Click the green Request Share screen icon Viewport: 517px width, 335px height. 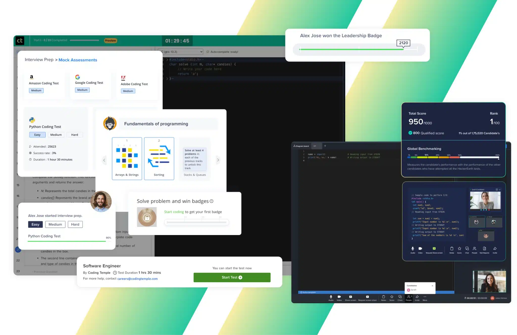click(434, 248)
